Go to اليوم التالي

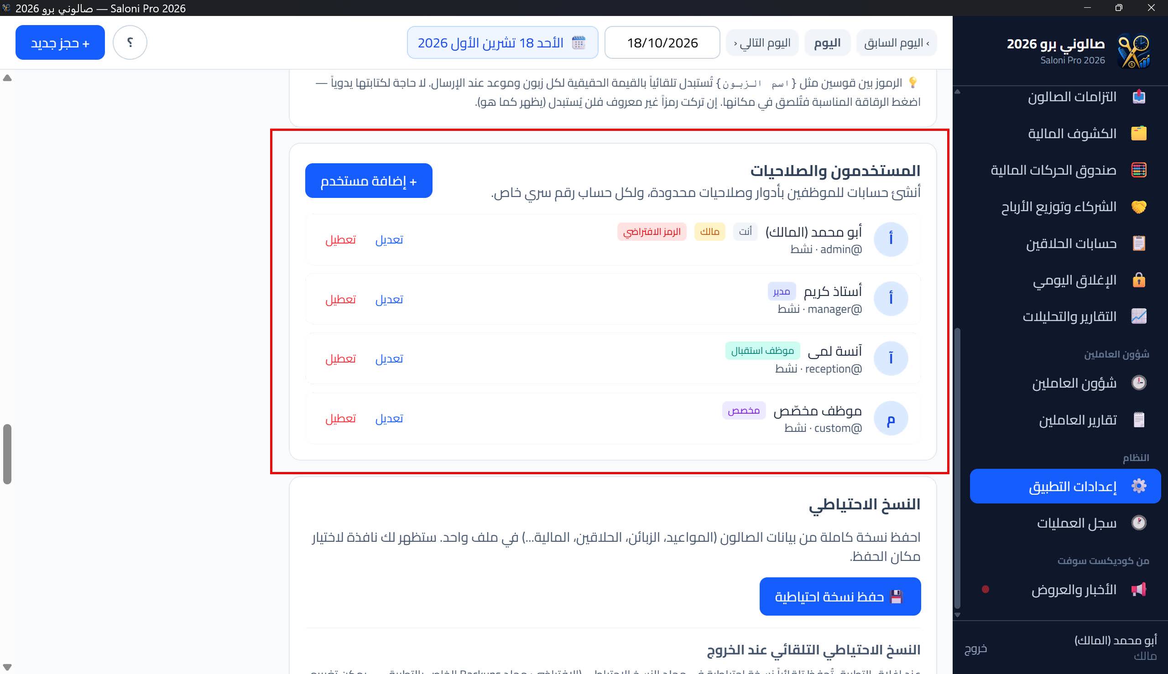click(762, 42)
